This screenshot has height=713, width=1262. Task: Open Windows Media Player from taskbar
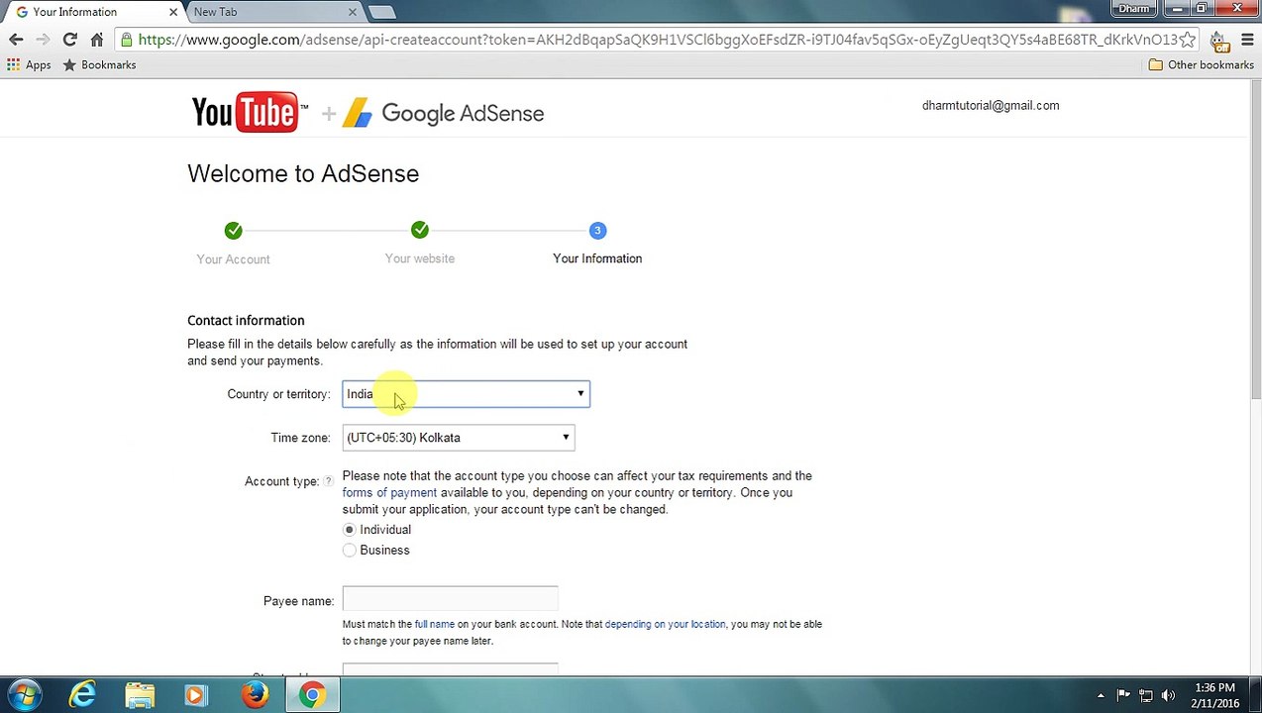click(196, 695)
